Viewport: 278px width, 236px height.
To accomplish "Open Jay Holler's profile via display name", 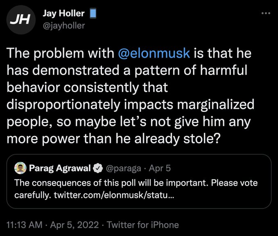I will 63,14.
